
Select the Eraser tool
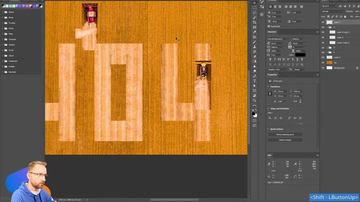[x=254, y=57]
